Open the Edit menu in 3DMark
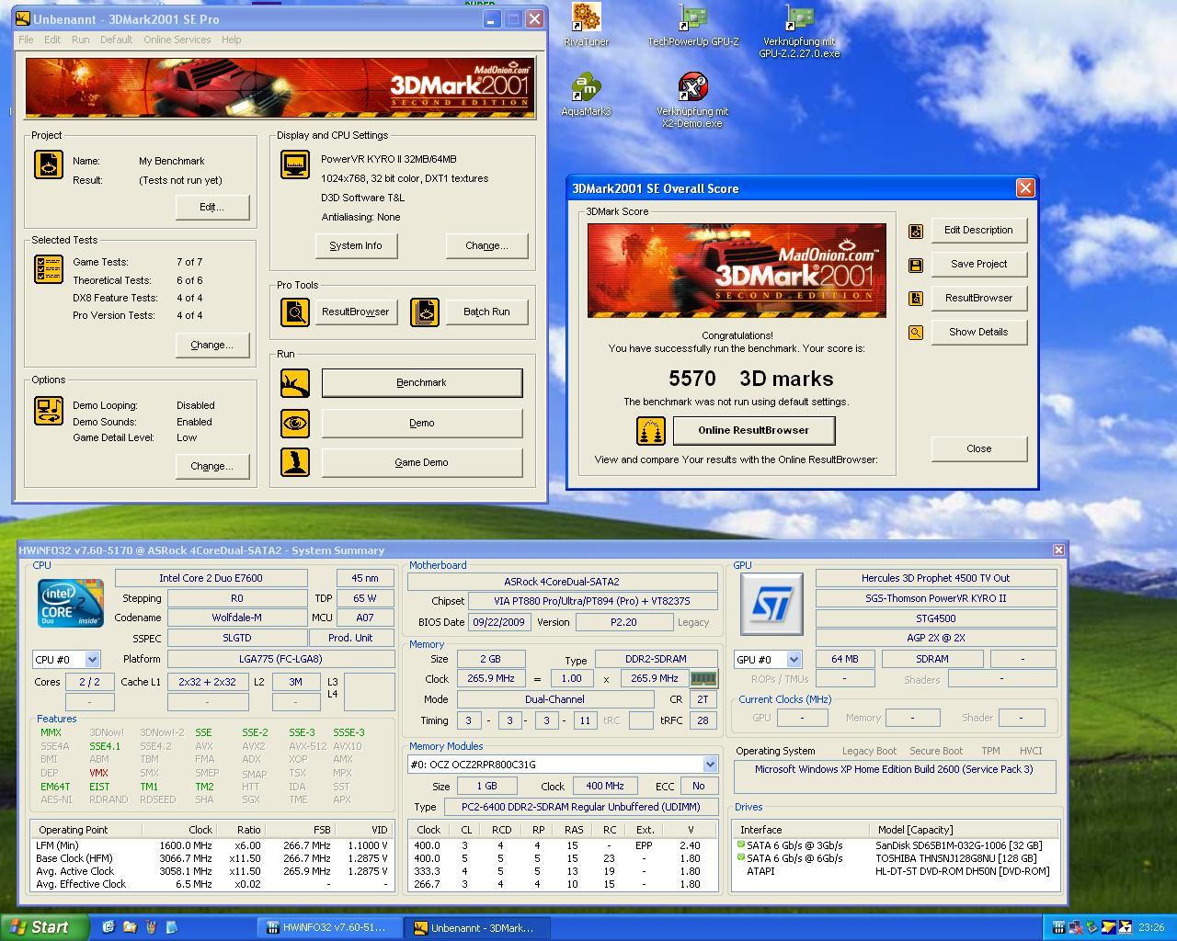Screen dimensions: 1177x941 point(52,40)
